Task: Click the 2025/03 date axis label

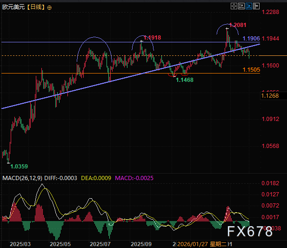Action: pos(20,244)
